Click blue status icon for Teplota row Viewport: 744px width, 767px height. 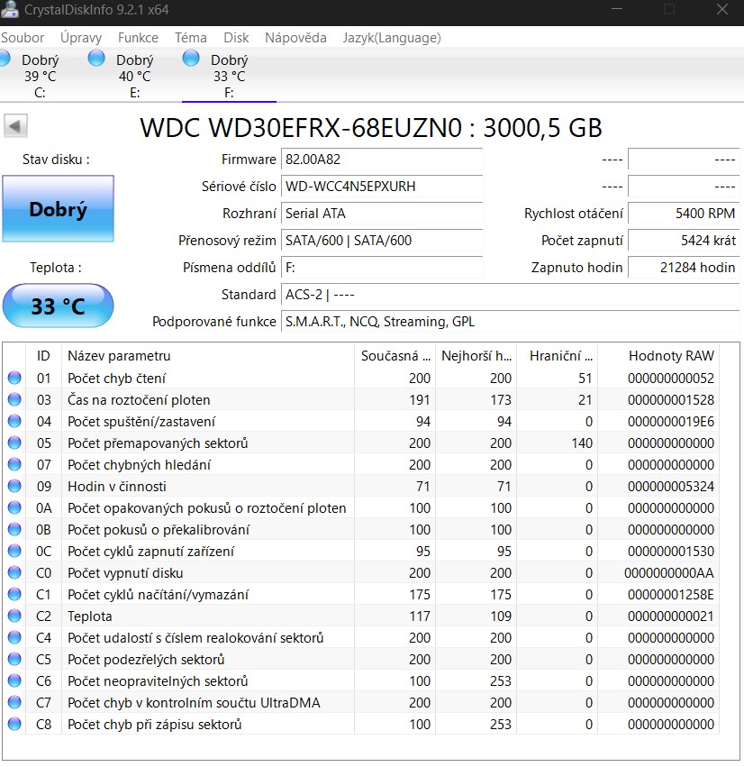click(x=14, y=616)
